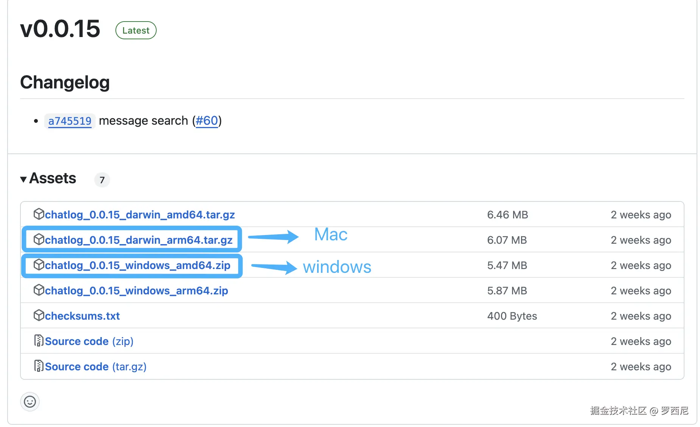700x427 pixels.
Task: Download Source code (tar.gz)
Action: tap(95, 367)
